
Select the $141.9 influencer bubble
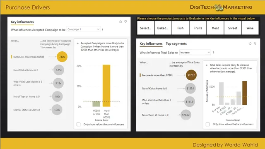(190, 102)
